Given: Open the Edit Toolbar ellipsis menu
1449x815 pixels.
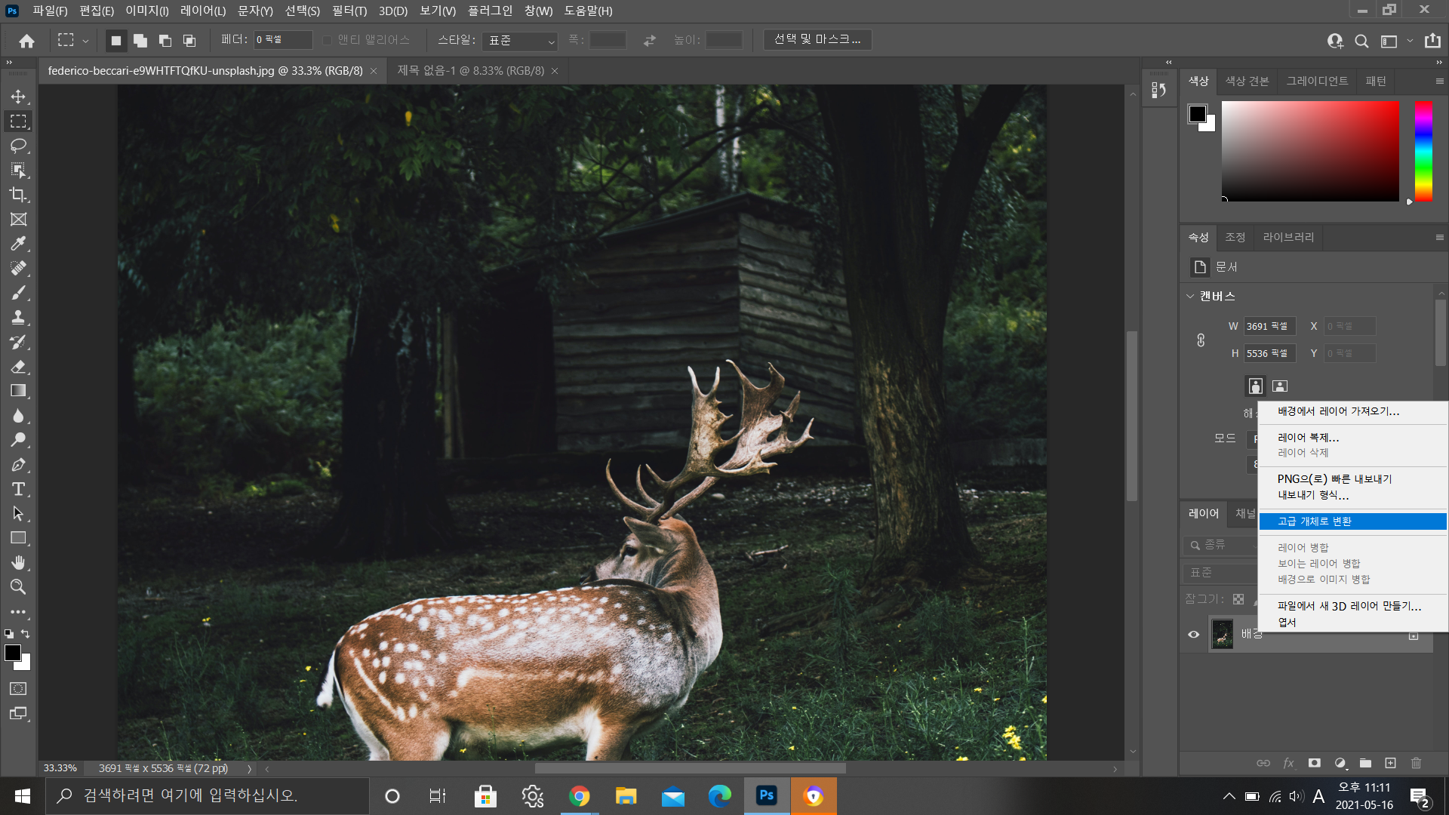Looking at the screenshot, I should tap(18, 612).
